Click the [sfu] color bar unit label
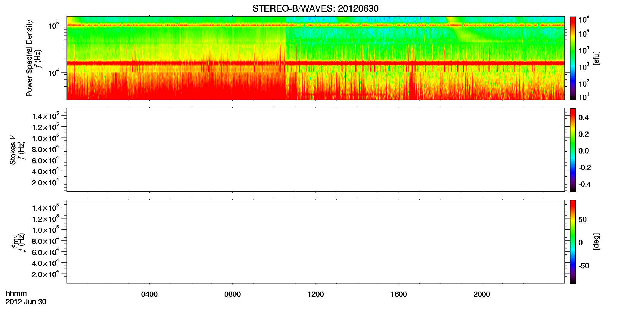Viewport: 631px width, 325px height. (596, 58)
